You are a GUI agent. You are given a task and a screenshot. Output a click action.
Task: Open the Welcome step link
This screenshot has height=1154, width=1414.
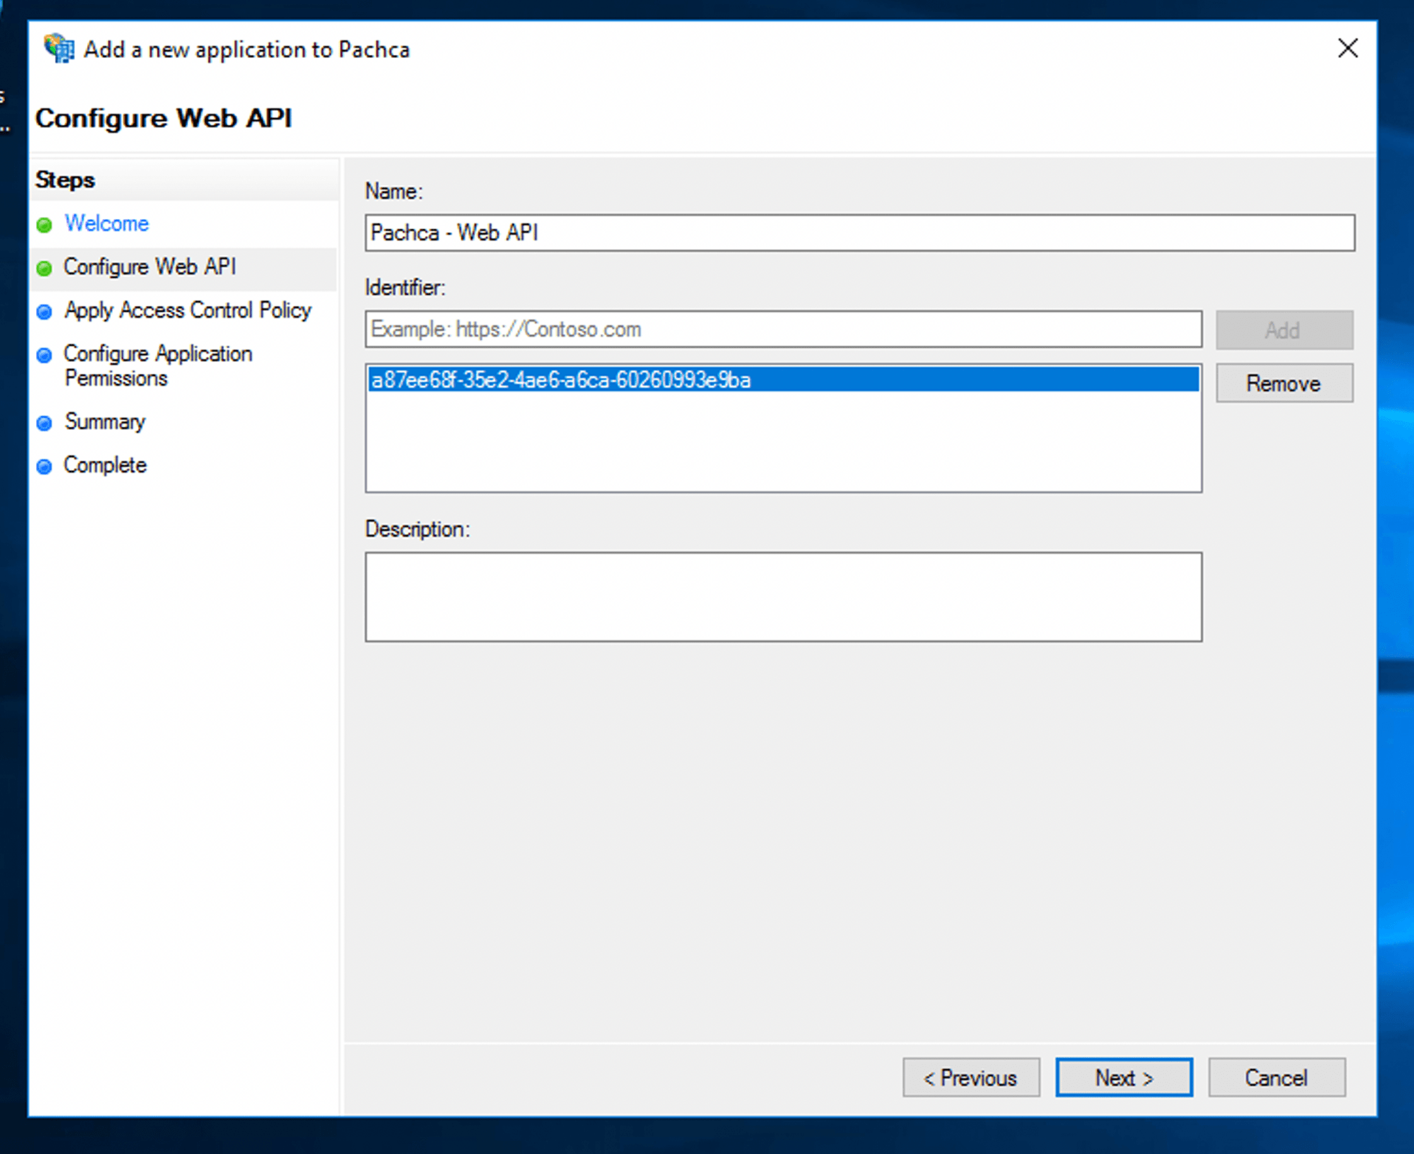pos(107,223)
